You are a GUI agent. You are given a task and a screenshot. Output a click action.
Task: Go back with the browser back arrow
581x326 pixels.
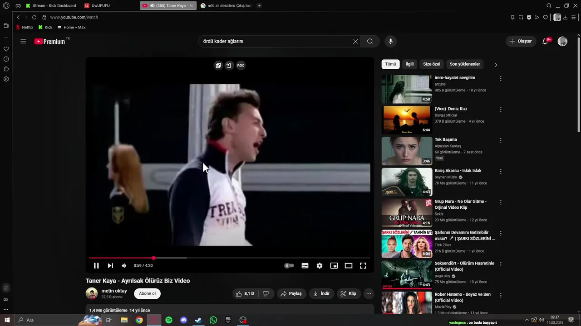[x=18, y=17]
